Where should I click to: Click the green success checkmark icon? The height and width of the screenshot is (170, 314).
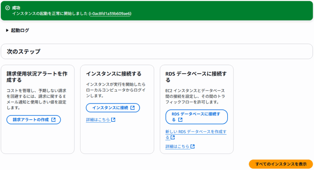point(8,8)
